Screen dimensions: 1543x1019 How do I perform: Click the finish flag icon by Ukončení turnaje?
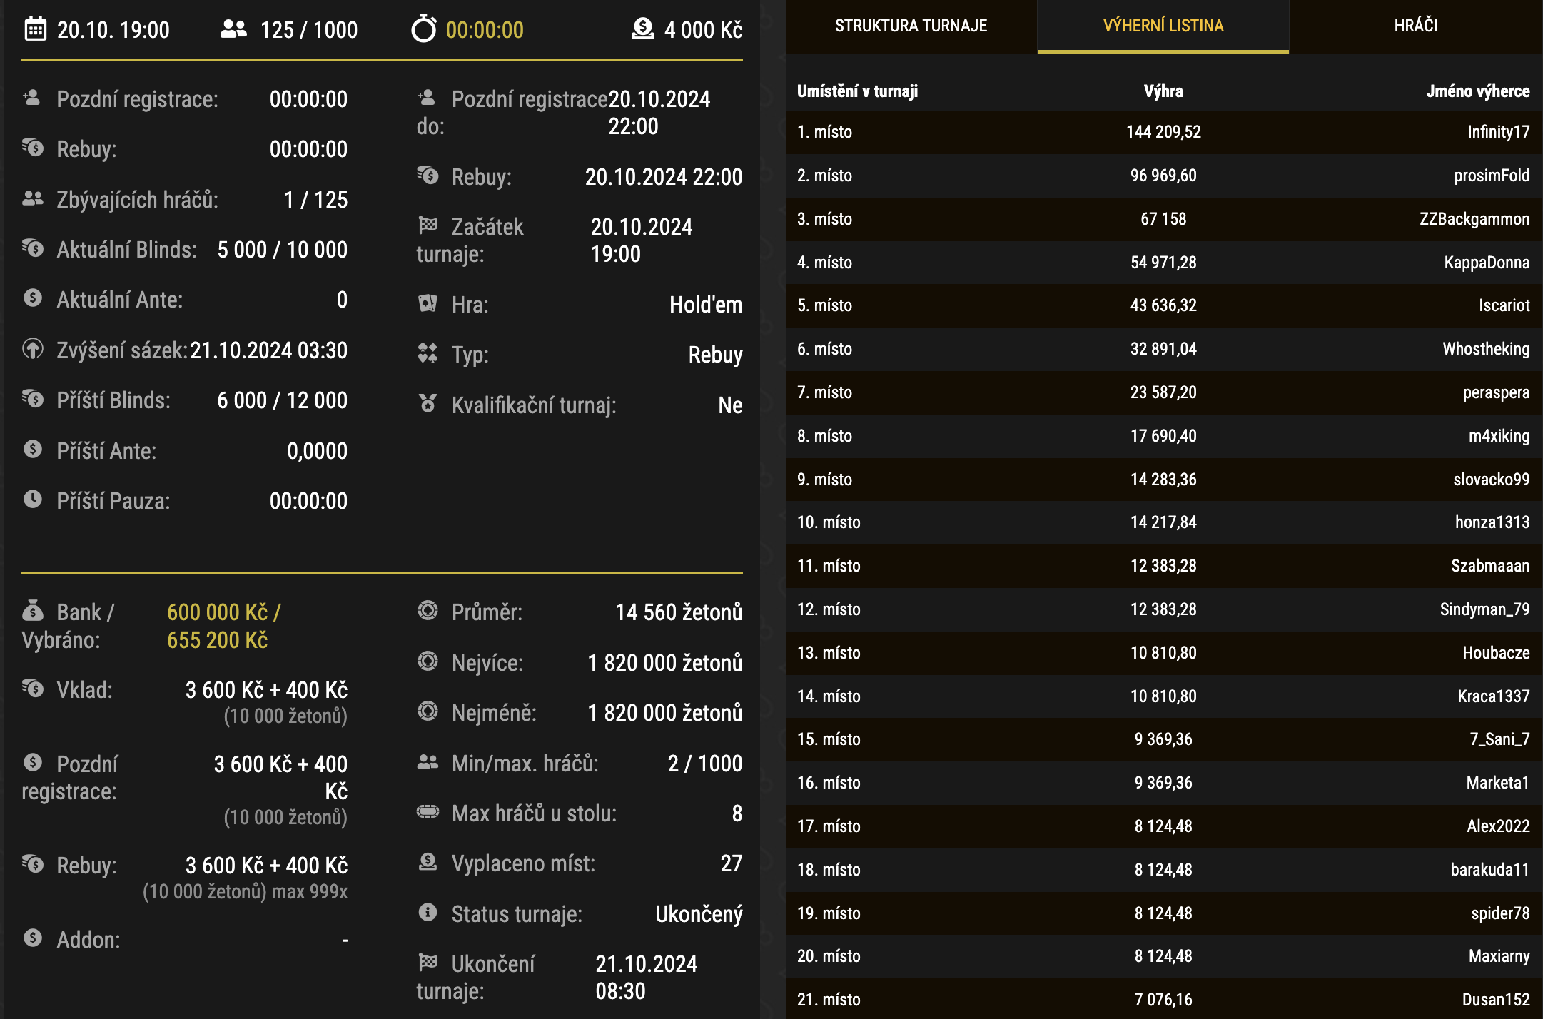pos(428,963)
